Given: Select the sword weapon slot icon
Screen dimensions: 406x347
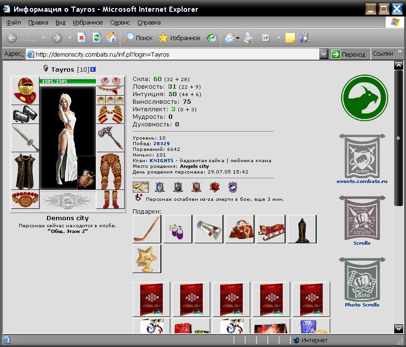Looking at the screenshot, I should click(x=25, y=138).
